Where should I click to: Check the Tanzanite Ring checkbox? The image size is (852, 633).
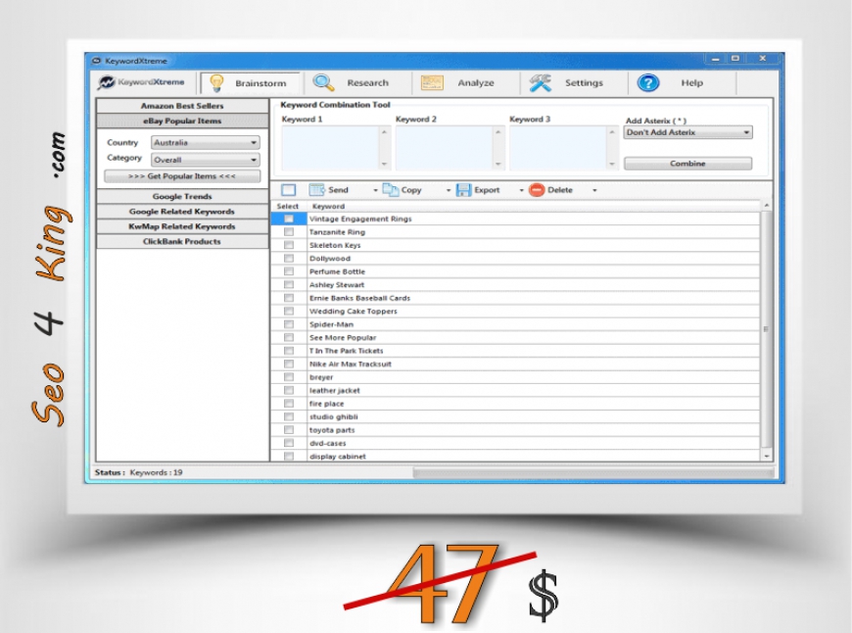[x=289, y=231]
